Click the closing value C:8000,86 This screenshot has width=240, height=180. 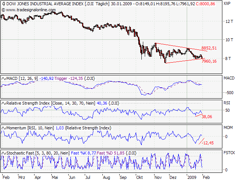[205, 4]
